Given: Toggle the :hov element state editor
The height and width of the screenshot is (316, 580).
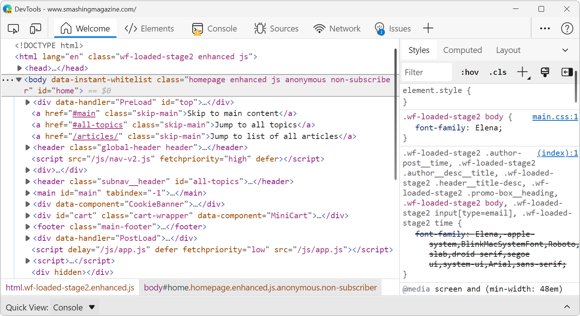Looking at the screenshot, I should [469, 72].
